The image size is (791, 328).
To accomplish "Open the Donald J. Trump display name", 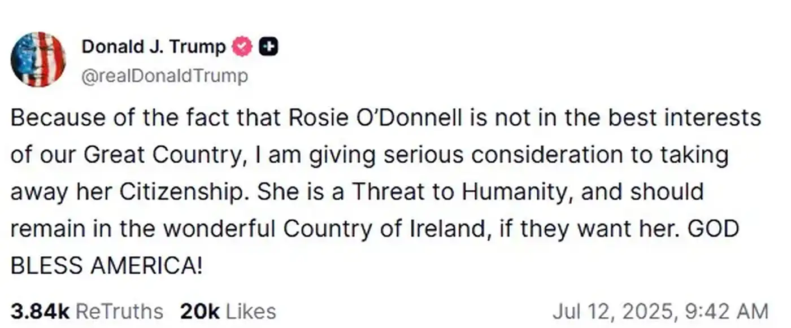I will 153,47.
